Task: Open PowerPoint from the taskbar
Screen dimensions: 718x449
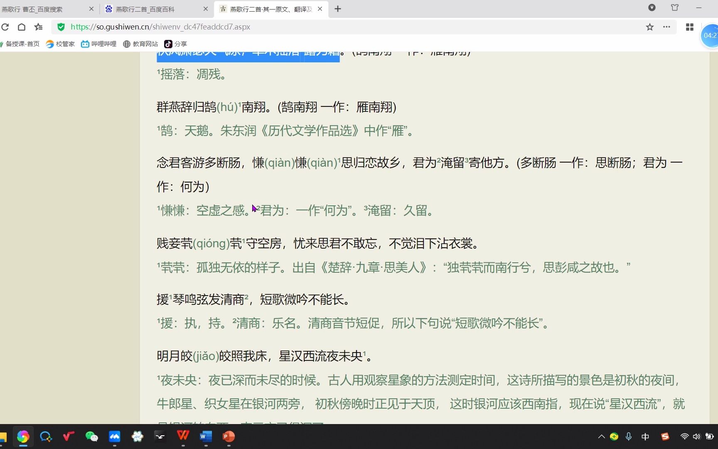Action: [229, 437]
